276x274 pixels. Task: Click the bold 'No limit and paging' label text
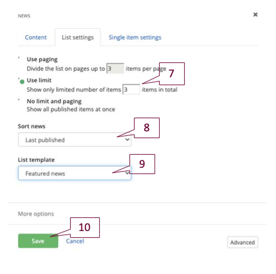click(54, 101)
